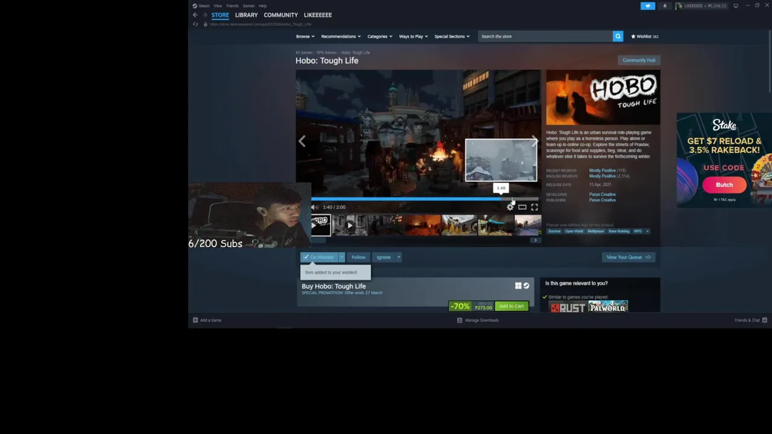Image resolution: width=772 pixels, height=434 pixels.
Task: Open Manage Downloads
Action: point(478,320)
